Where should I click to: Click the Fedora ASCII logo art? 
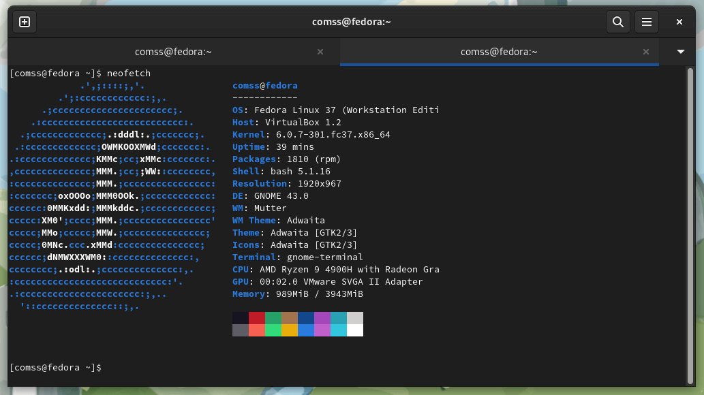(112, 195)
